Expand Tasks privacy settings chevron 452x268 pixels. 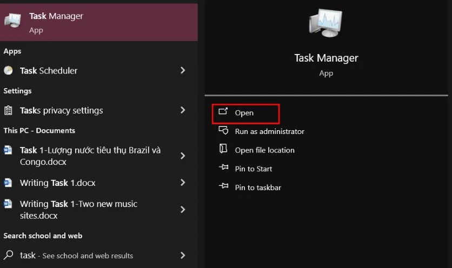[x=182, y=110]
